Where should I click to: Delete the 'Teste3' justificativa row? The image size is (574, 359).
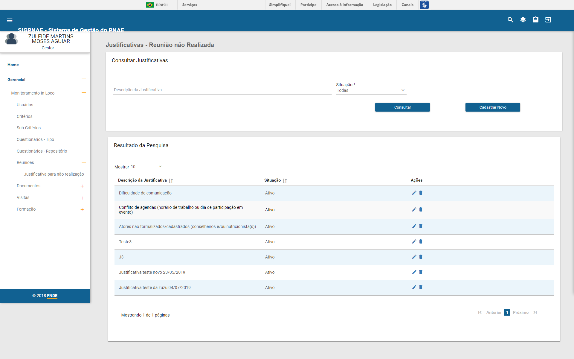coord(421,242)
